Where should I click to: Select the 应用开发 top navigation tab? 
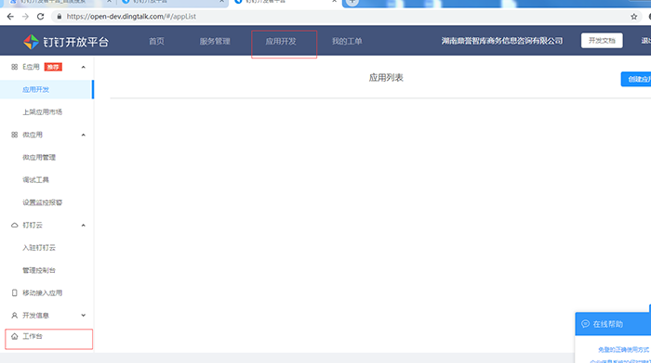pyautogui.click(x=281, y=41)
